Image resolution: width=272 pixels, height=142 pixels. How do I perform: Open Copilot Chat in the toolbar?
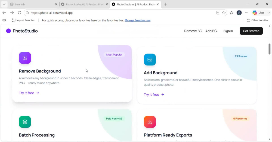pyautogui.click(x=258, y=13)
